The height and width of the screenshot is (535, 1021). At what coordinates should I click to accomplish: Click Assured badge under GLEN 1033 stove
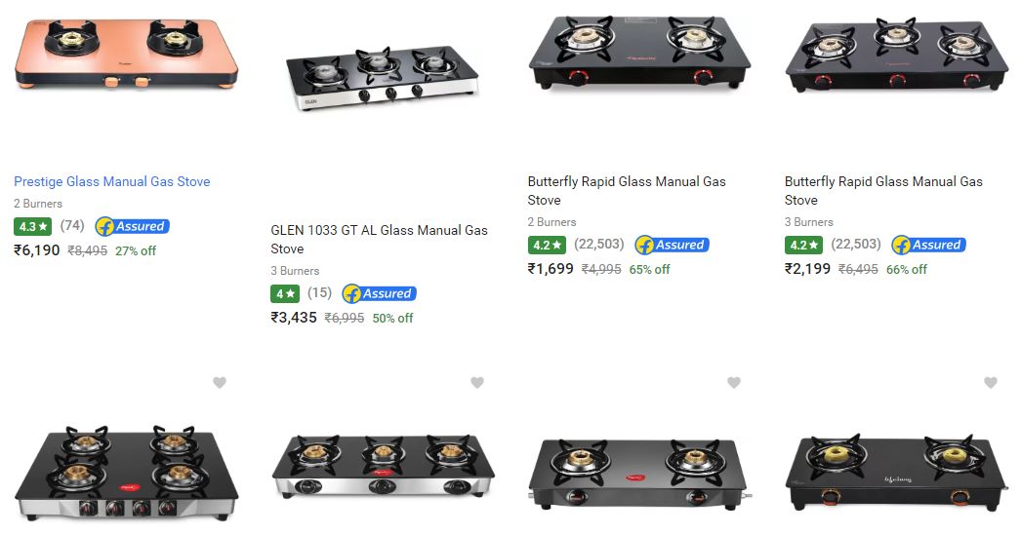coord(380,294)
